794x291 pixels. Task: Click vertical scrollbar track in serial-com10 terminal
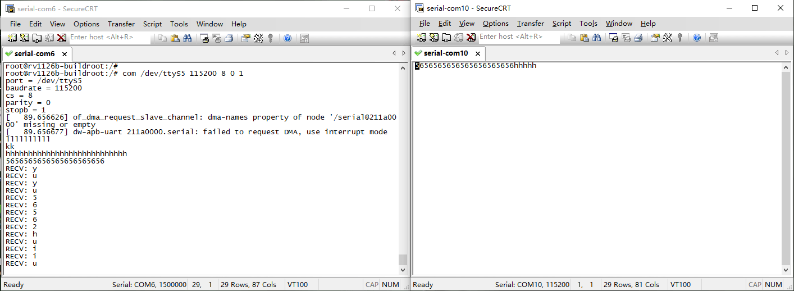click(786, 169)
